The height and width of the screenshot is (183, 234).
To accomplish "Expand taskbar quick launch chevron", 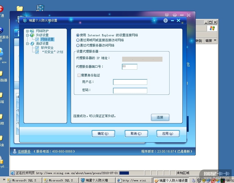I will (x=4, y=179).
